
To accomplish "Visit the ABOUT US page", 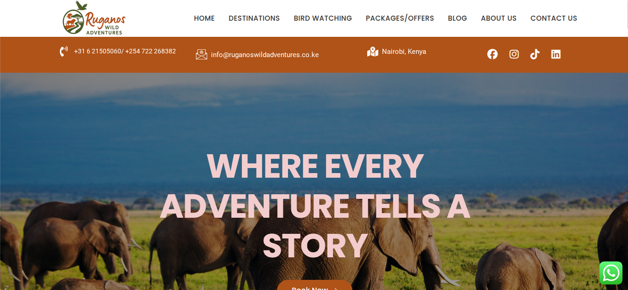I will point(499,18).
